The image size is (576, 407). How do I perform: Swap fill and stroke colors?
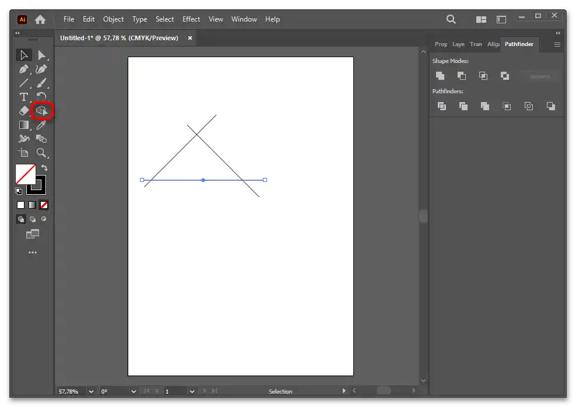tap(44, 168)
